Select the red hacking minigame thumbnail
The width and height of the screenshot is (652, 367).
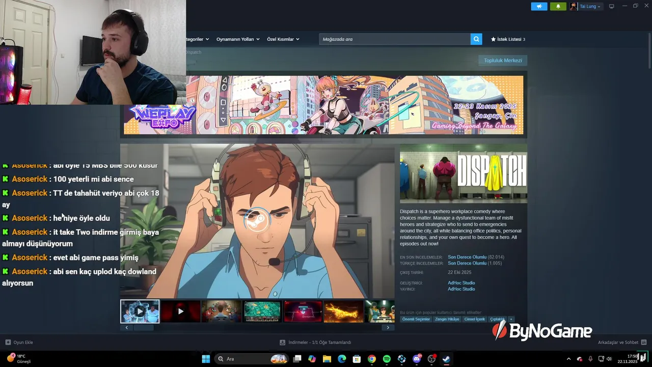pos(303,311)
